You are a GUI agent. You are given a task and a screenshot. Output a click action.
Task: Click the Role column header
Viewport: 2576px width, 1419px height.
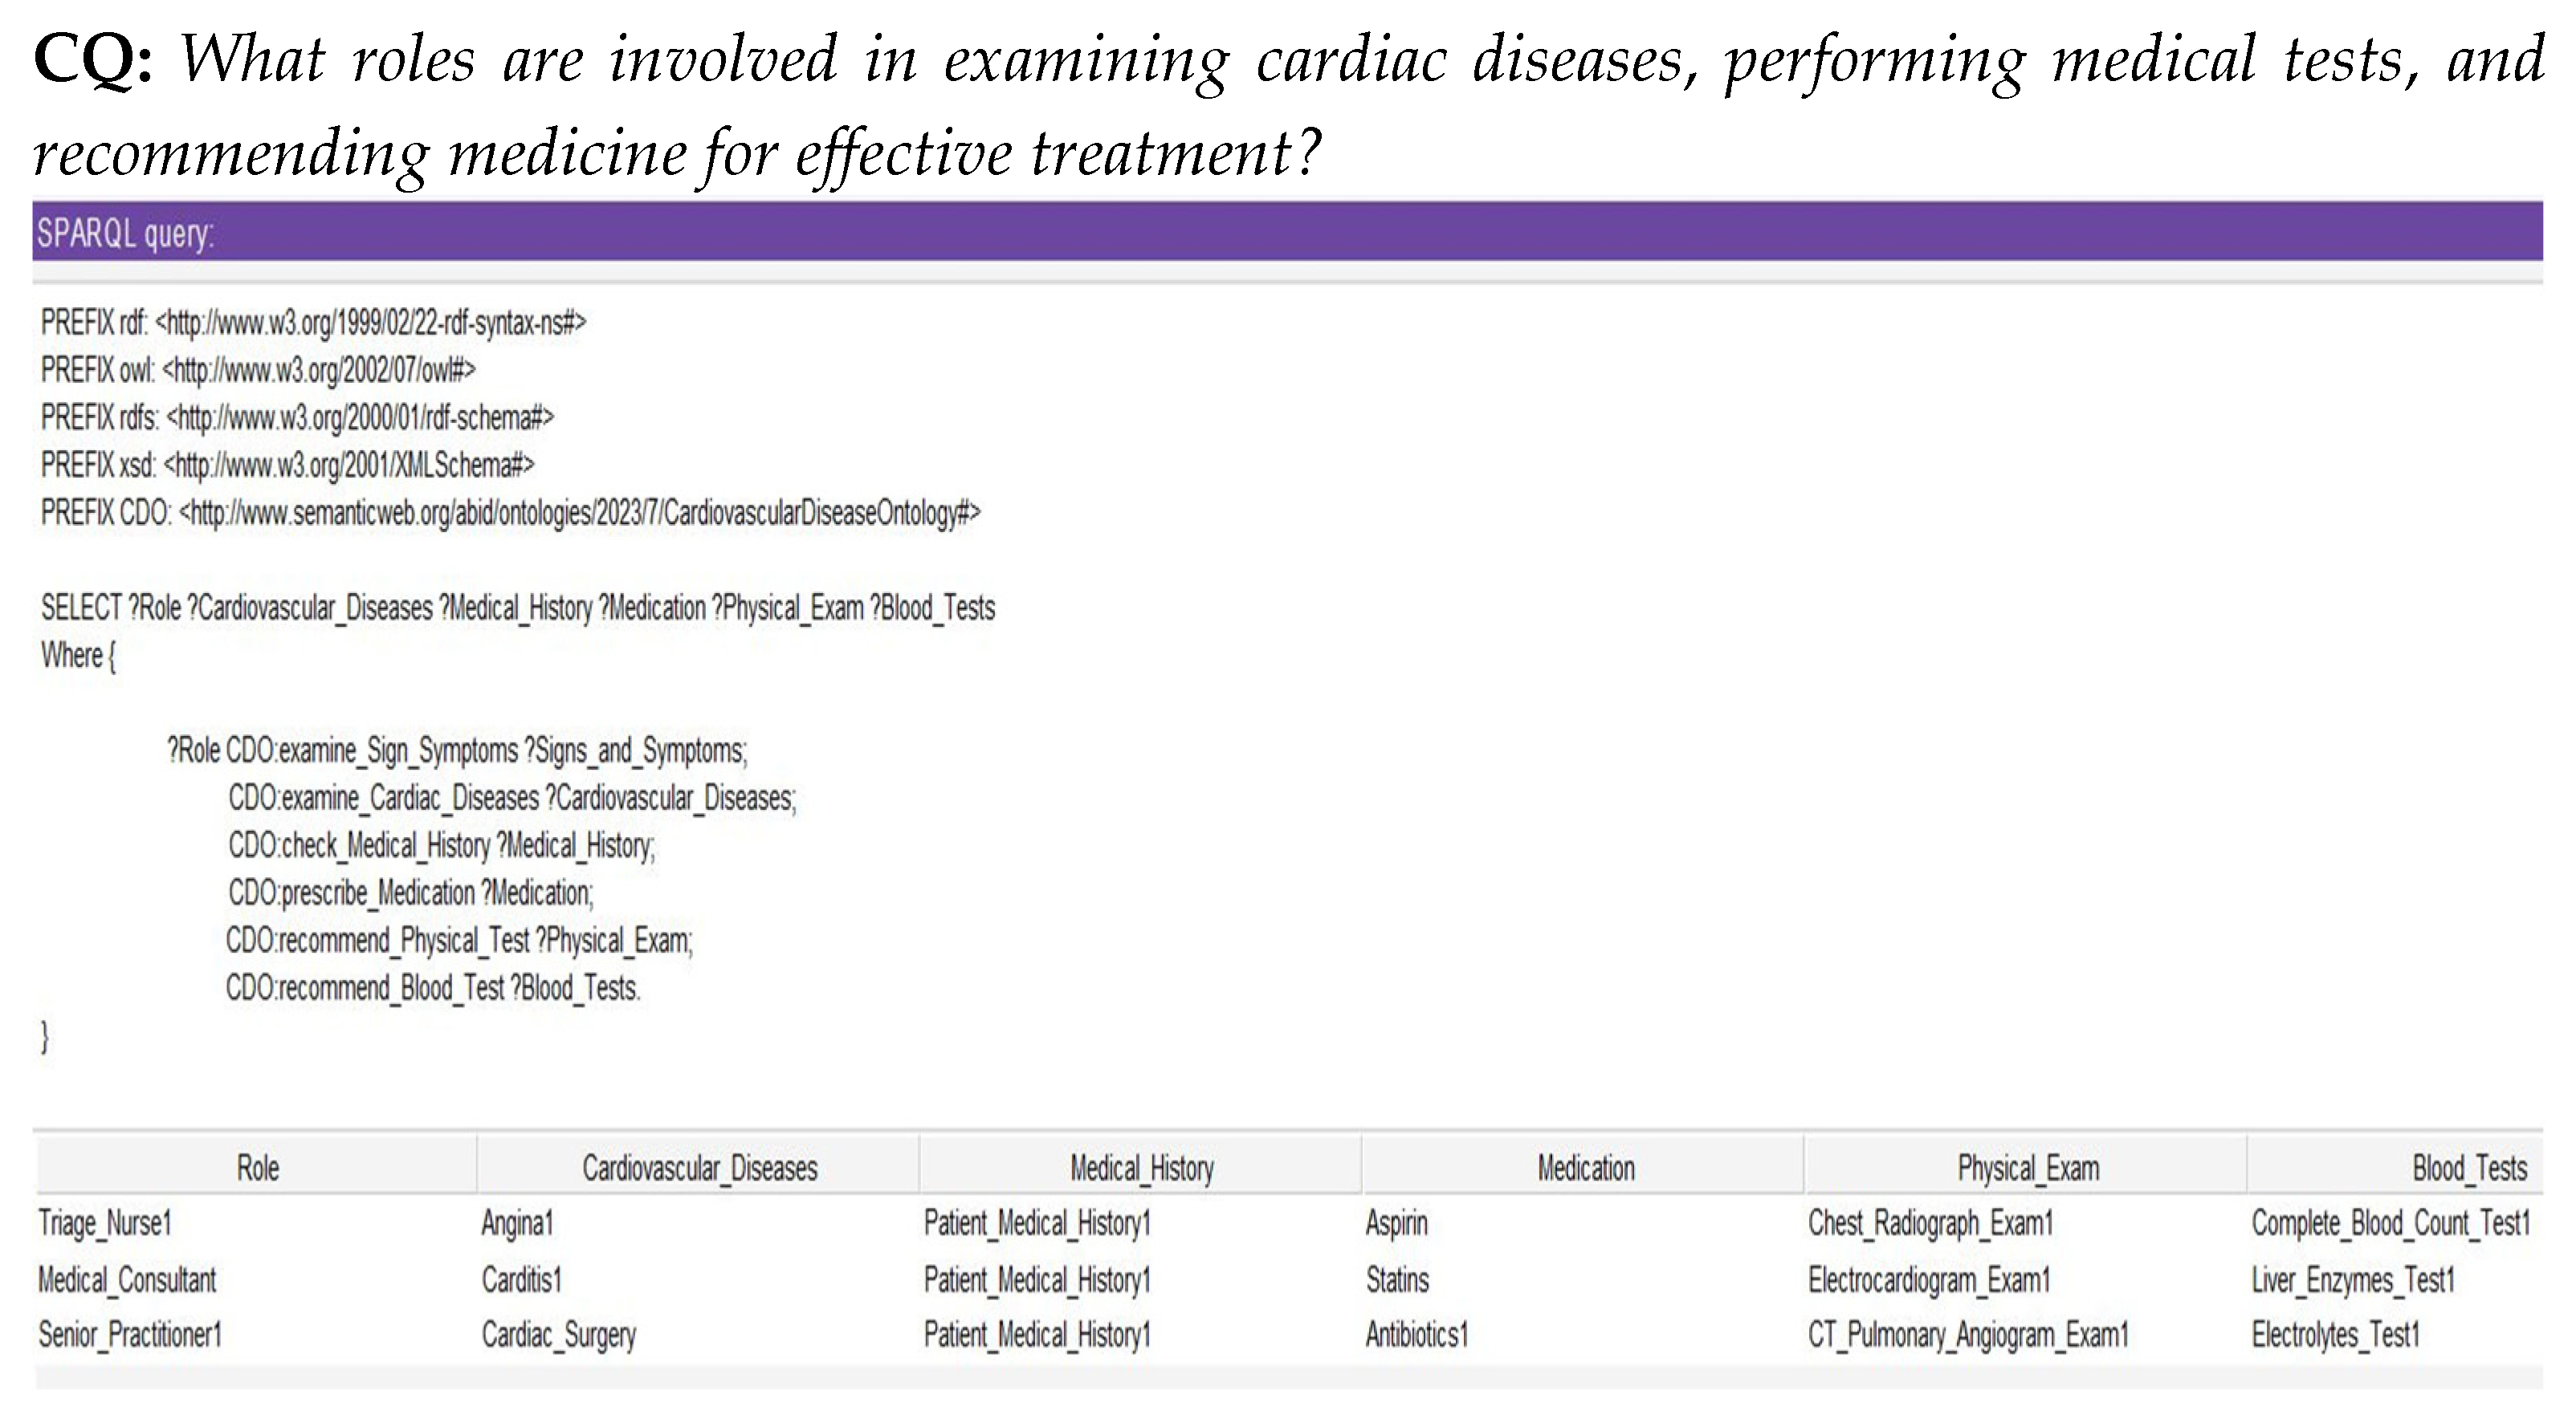(257, 1167)
